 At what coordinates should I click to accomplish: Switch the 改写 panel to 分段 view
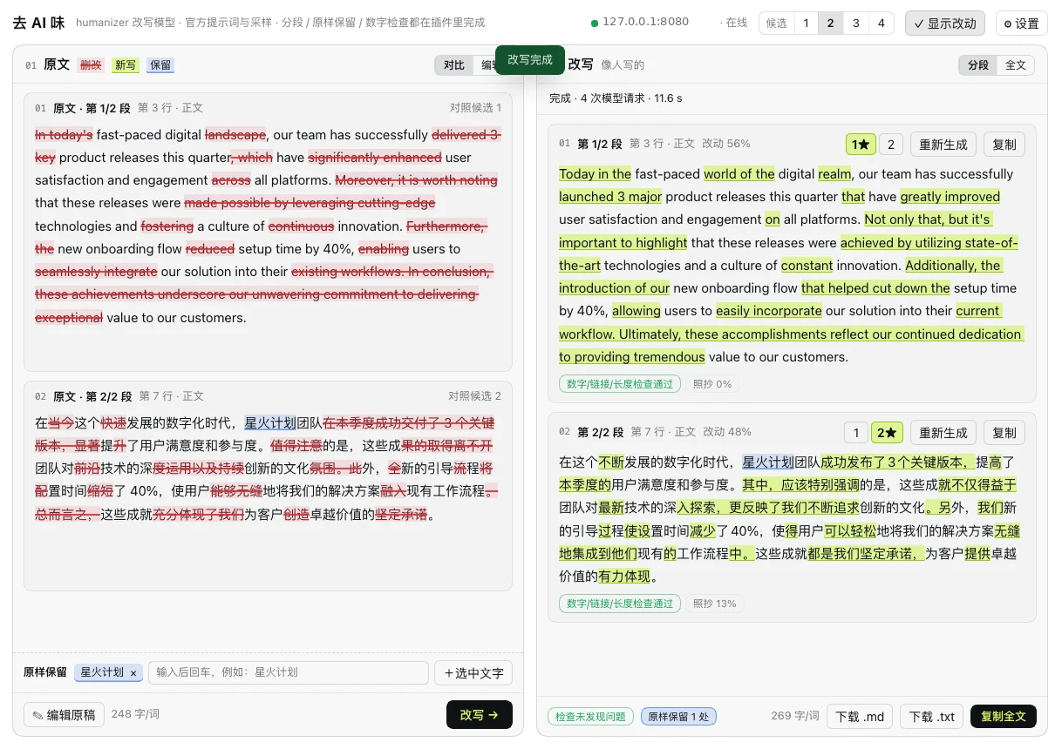point(978,65)
